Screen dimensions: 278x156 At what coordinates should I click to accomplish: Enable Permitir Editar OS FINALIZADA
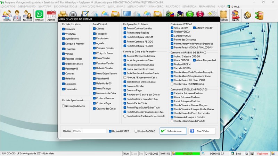click(x=172, y=84)
